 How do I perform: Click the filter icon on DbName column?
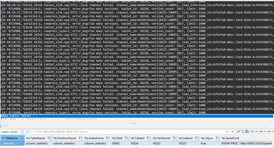click(22, 138)
